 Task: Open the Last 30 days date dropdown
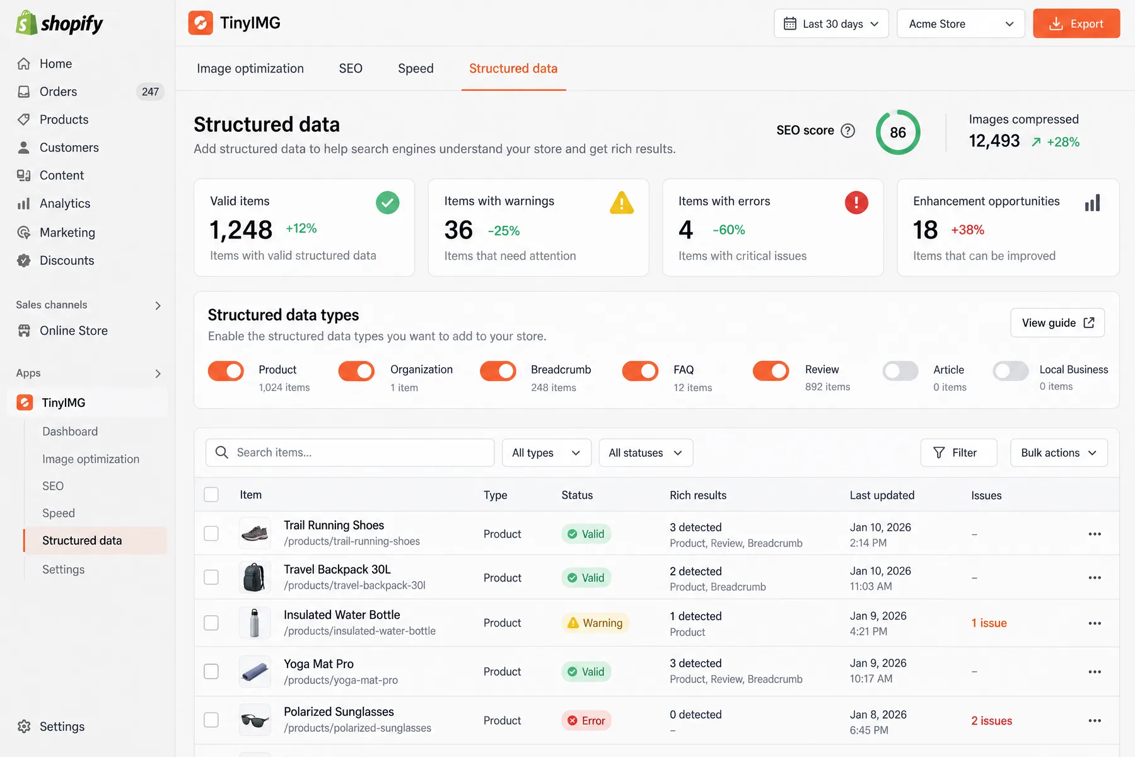click(831, 23)
